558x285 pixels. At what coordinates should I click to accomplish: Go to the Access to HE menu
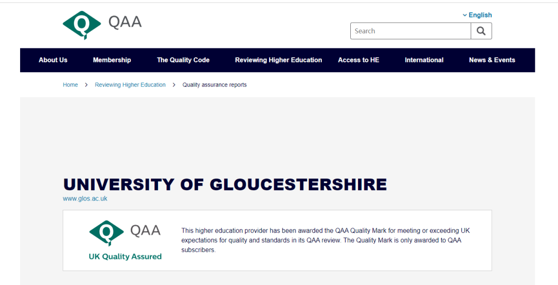coord(359,60)
